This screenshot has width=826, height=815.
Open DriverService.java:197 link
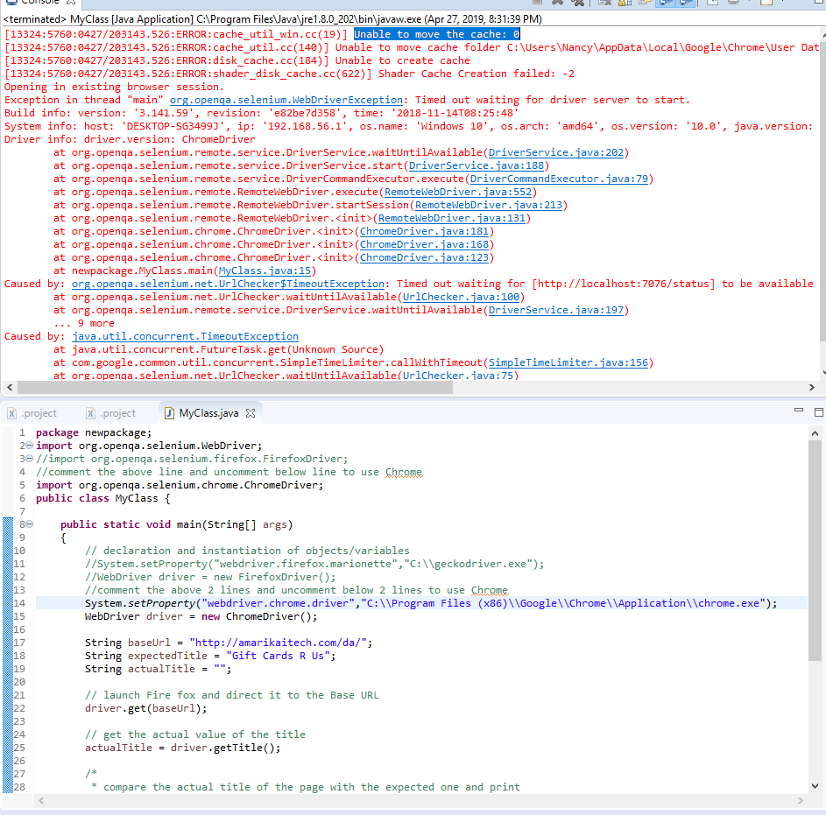coord(555,310)
